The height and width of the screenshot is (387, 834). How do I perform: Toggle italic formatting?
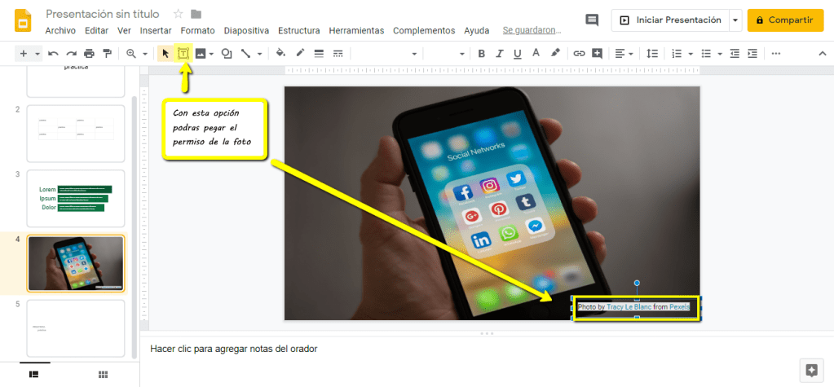coord(499,54)
